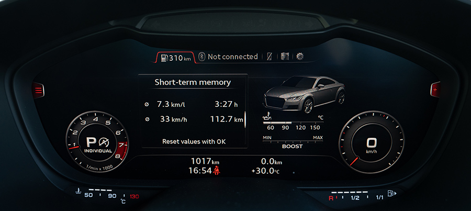Screen dimensions: 471x211
Task: Tap the Bluetooth icon in top bar
Action: [x=201, y=57]
